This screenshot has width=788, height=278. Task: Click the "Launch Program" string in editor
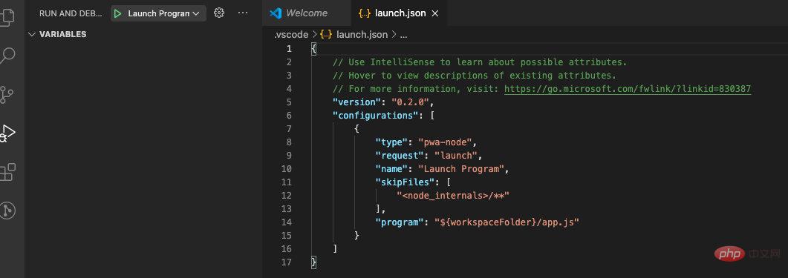[x=460, y=168]
